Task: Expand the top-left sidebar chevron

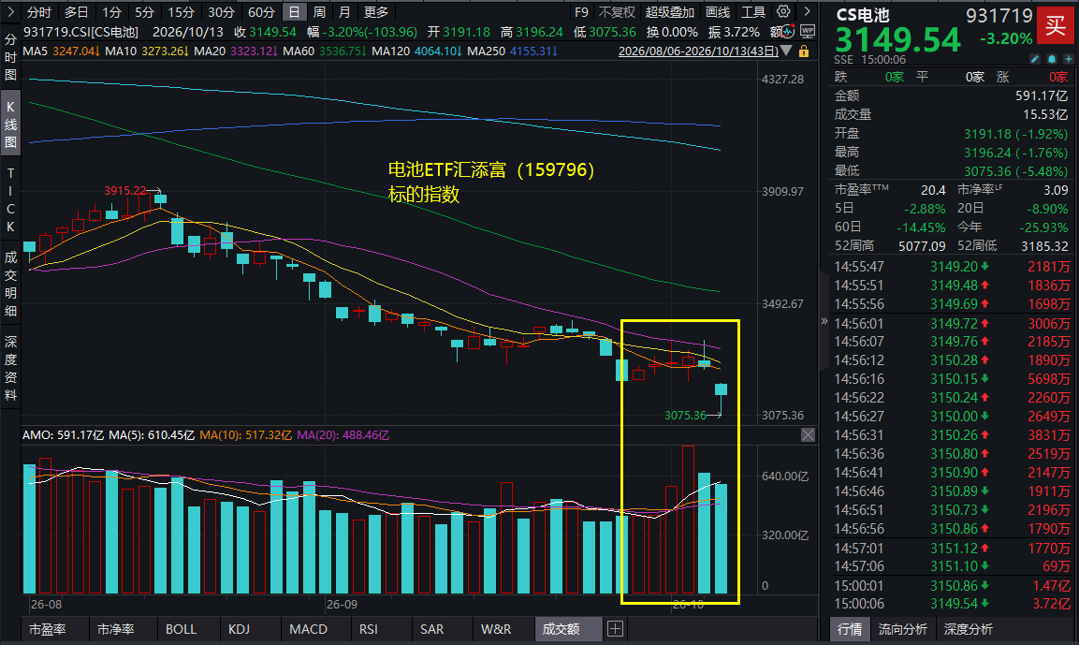Action: [10, 12]
